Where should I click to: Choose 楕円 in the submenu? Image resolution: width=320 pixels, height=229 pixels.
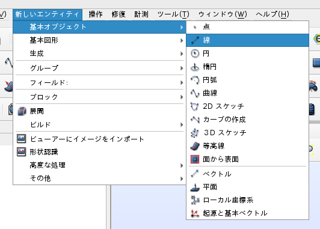247,67
